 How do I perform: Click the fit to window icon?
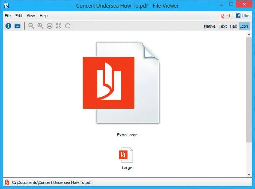pos(59,26)
